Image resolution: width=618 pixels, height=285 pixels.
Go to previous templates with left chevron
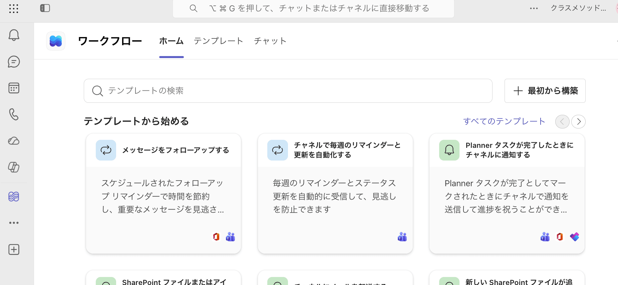[562, 121]
